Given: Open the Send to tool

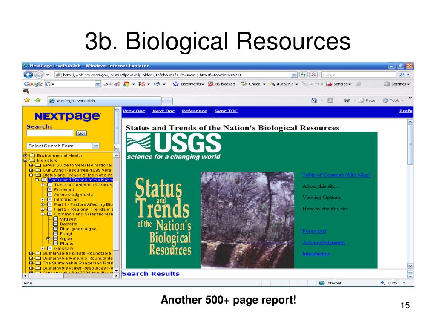Looking at the screenshot, I should click(338, 84).
